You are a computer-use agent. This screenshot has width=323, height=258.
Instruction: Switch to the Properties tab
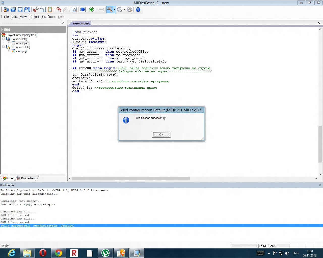click(28, 178)
